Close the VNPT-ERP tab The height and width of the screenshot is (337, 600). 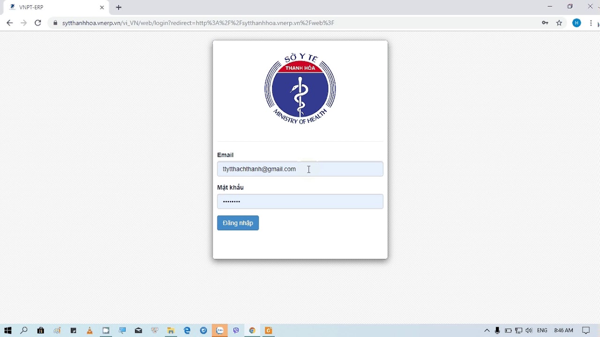(102, 7)
